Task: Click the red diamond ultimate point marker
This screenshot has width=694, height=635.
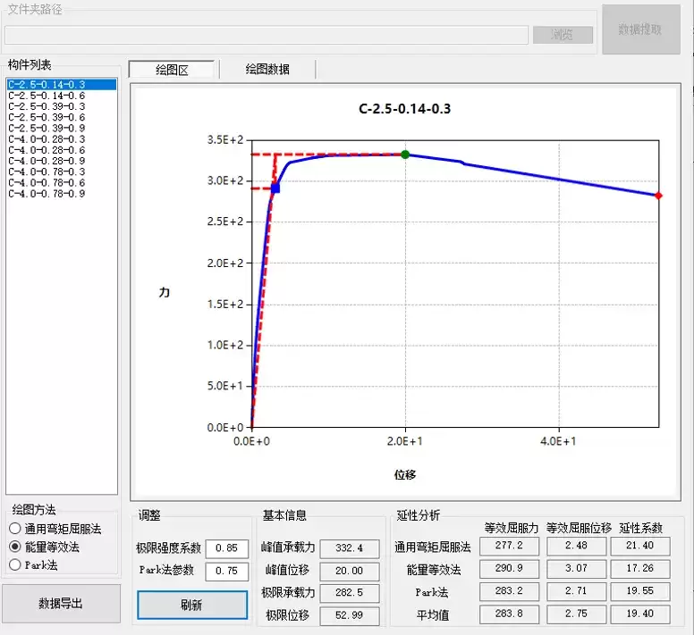Action: [658, 196]
